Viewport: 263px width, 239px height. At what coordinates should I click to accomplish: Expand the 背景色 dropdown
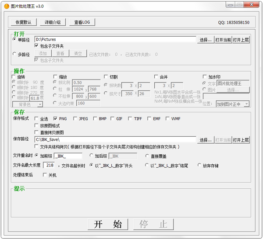tap(28, 104)
